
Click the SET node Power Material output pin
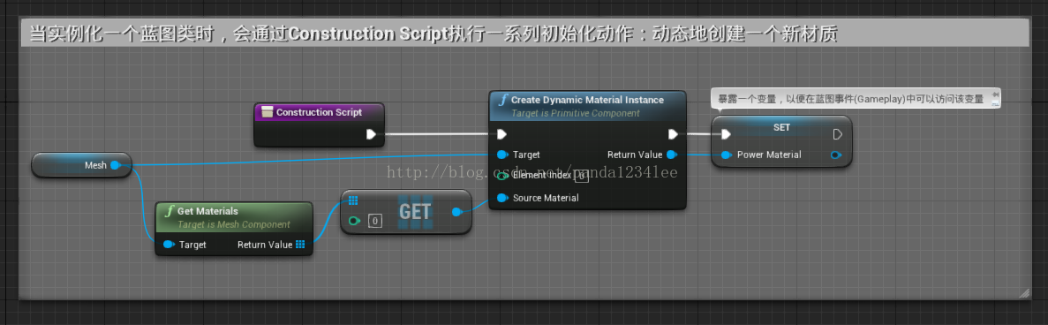tap(835, 155)
